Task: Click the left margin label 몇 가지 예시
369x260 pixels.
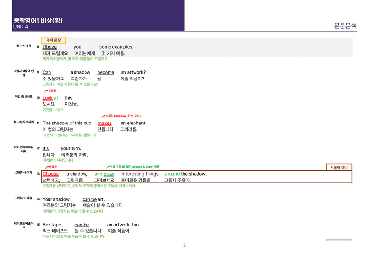Action: [x=24, y=46]
